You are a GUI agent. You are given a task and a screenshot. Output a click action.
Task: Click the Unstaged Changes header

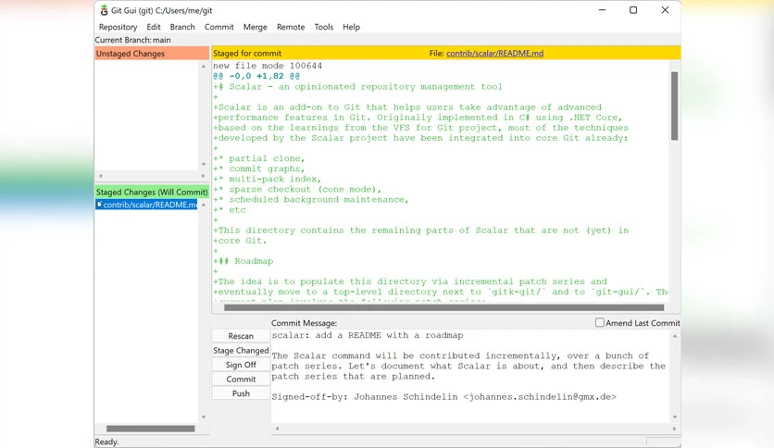pos(152,54)
